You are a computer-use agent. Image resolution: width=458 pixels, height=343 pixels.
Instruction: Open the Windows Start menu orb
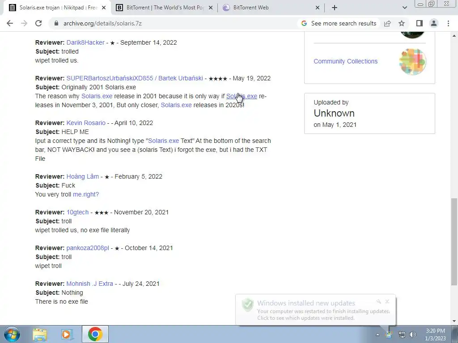(x=12, y=334)
